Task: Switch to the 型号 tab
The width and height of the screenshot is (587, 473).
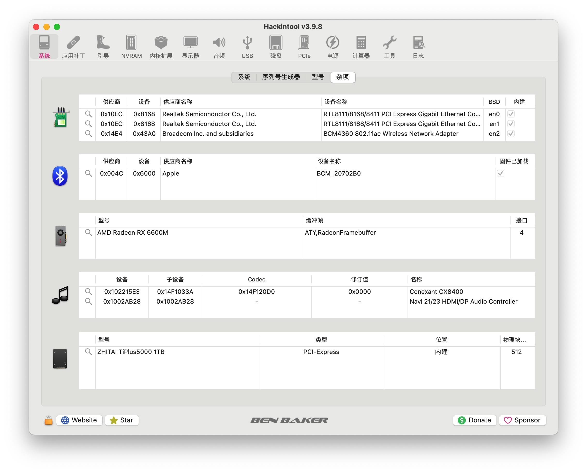Action: coord(318,77)
